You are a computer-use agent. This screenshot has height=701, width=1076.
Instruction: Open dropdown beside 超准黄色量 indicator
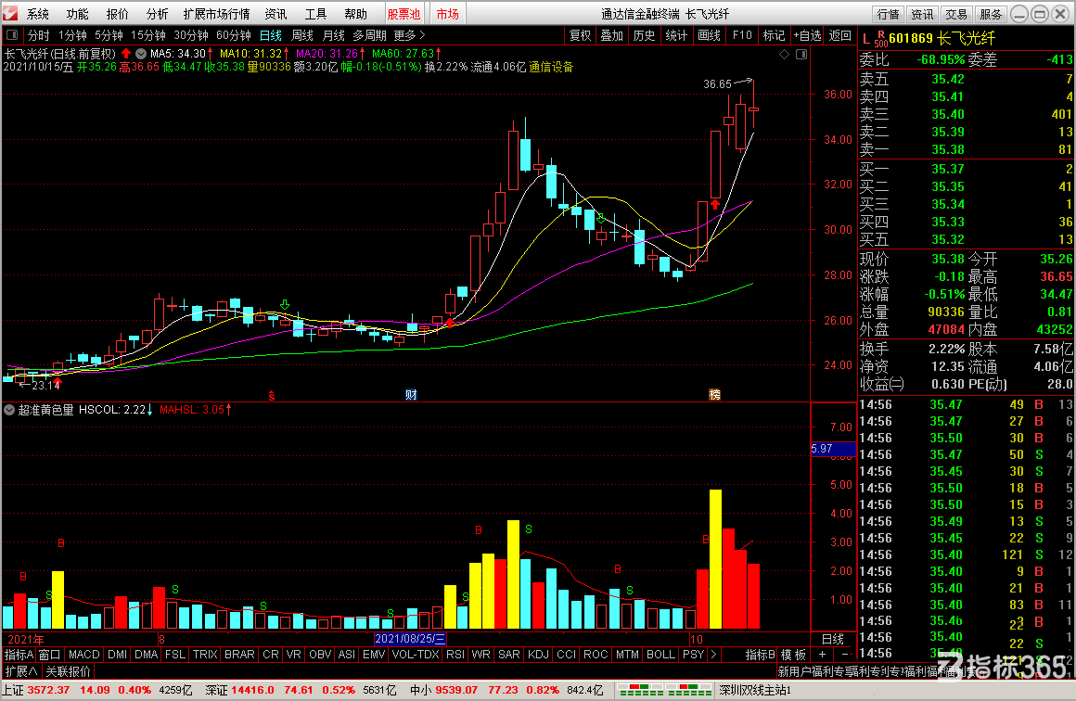click(x=9, y=410)
